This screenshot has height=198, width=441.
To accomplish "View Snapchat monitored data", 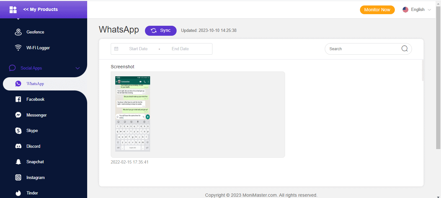I will [36, 162].
